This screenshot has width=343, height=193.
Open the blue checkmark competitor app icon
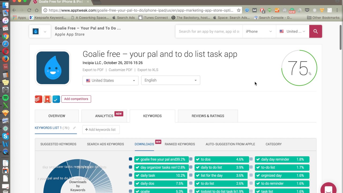[56, 99]
